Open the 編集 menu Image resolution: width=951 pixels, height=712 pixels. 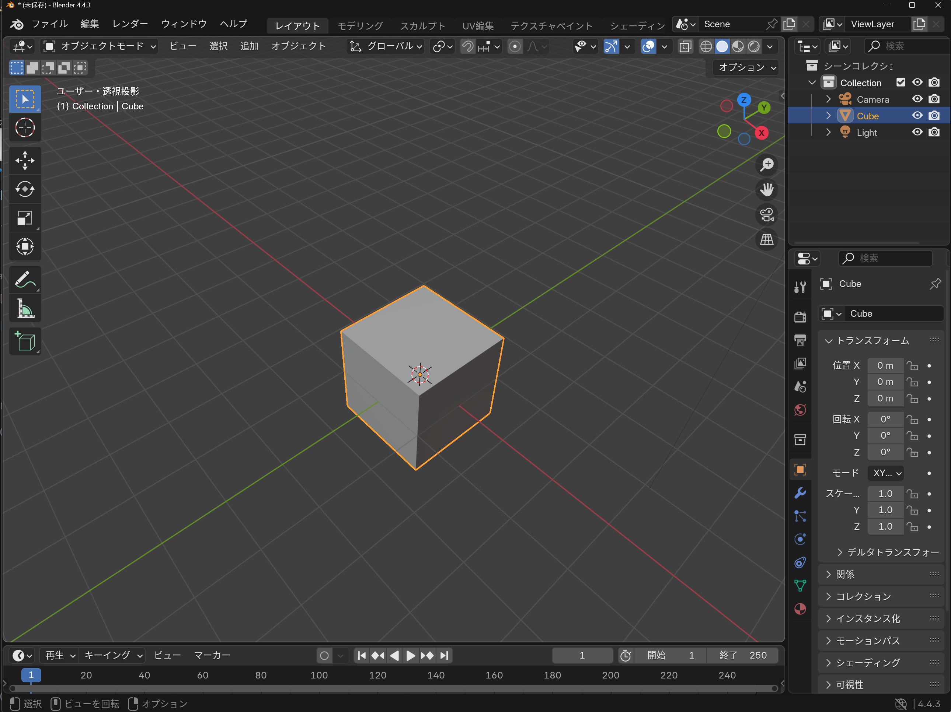click(90, 24)
